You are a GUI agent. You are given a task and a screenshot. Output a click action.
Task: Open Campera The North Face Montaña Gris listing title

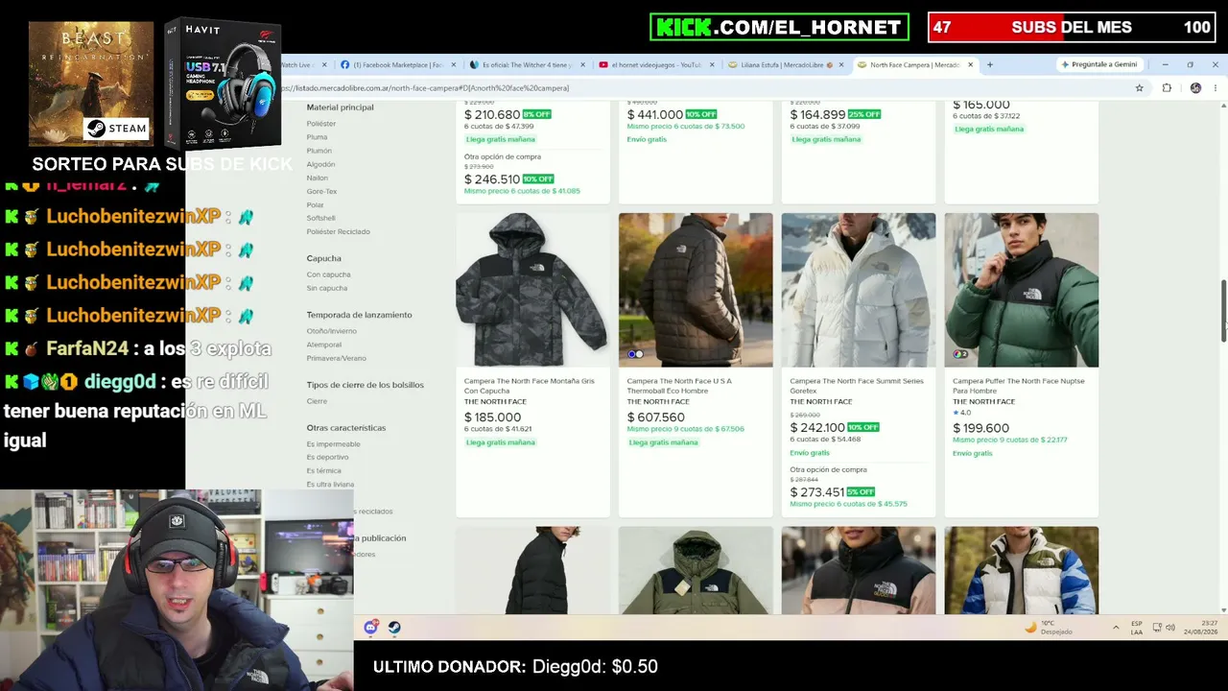[530, 386]
